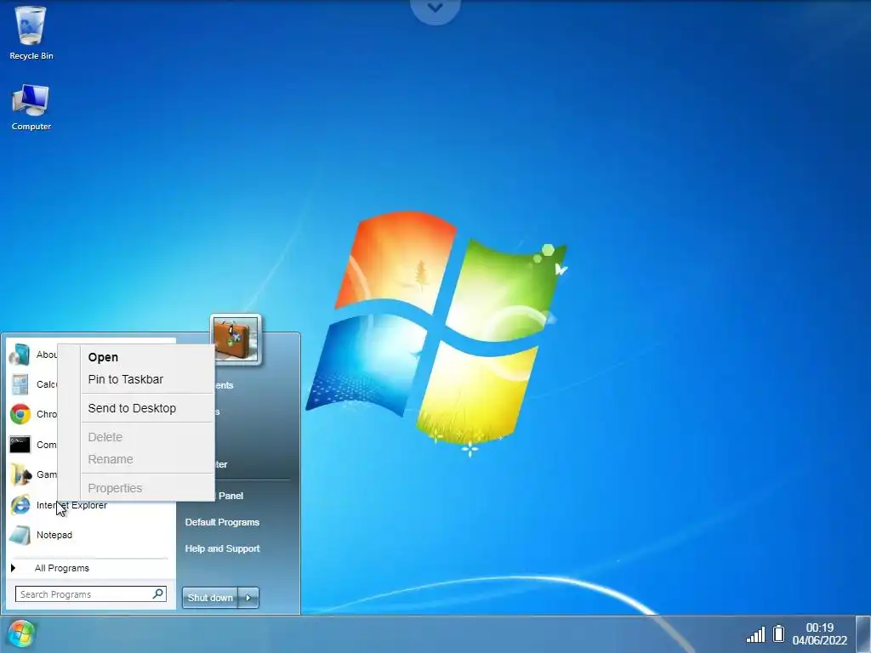Check the network signal bars icon

[x=755, y=633]
